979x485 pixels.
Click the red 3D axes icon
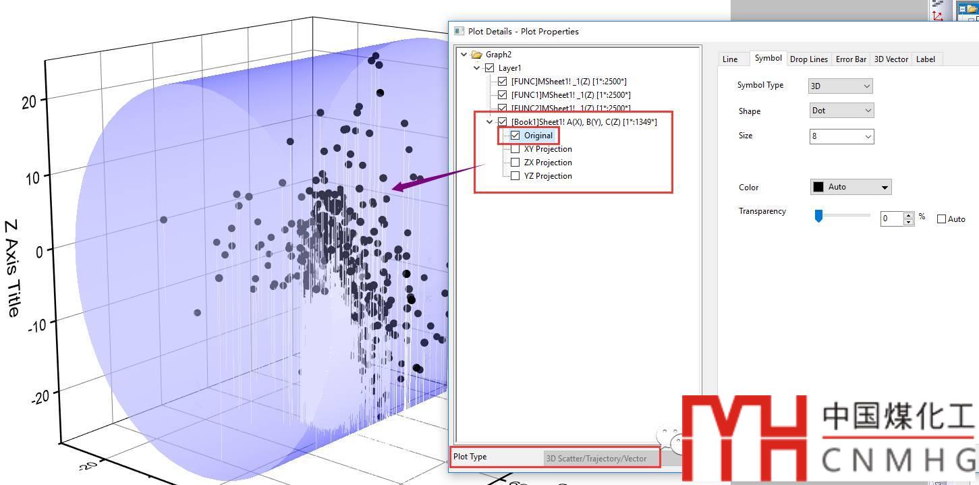click(x=937, y=15)
